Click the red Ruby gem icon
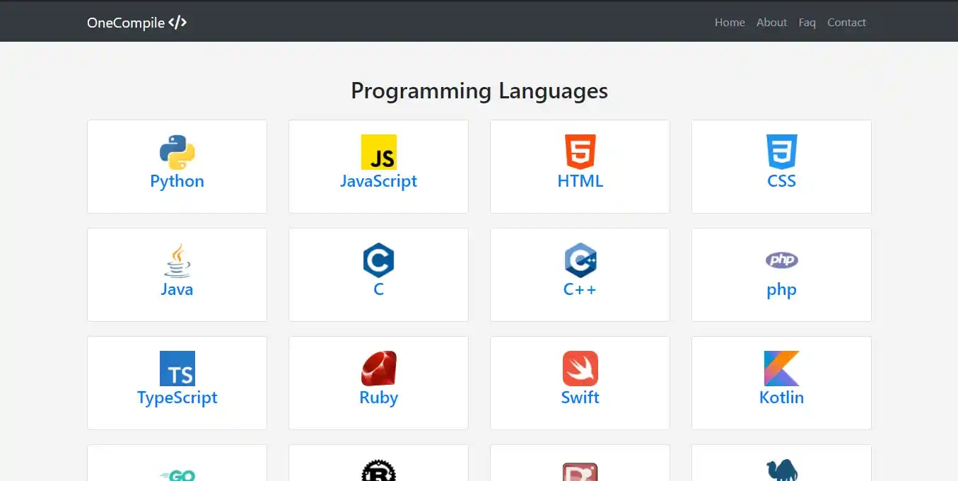This screenshot has width=958, height=481. (x=378, y=369)
